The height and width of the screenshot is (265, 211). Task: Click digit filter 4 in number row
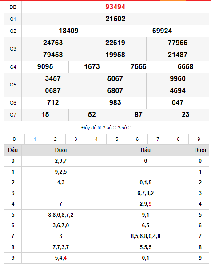coord(96,139)
